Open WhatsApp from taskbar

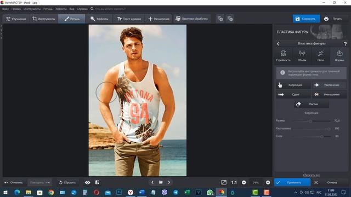[210, 193]
